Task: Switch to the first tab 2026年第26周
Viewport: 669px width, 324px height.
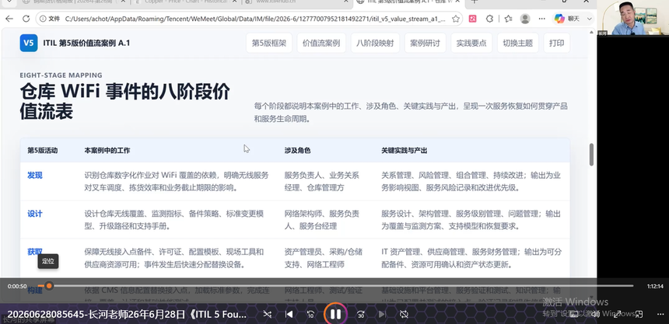Action: coord(72,2)
